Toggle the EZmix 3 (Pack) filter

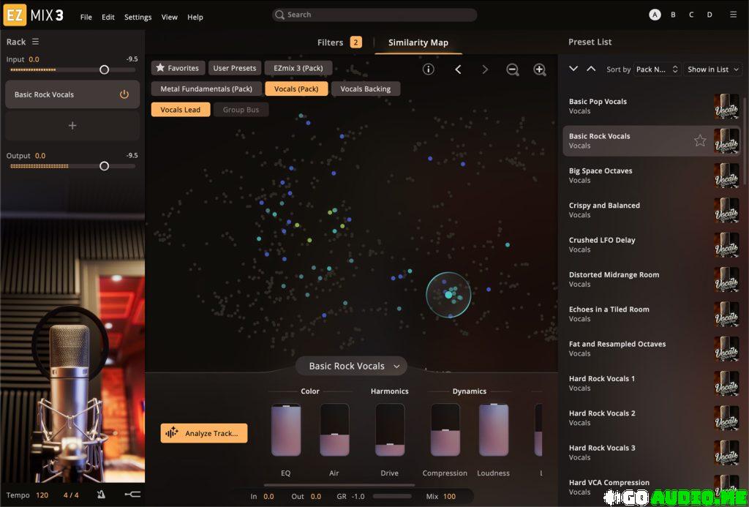[298, 68]
